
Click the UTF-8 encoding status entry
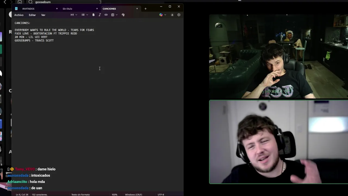(161, 195)
